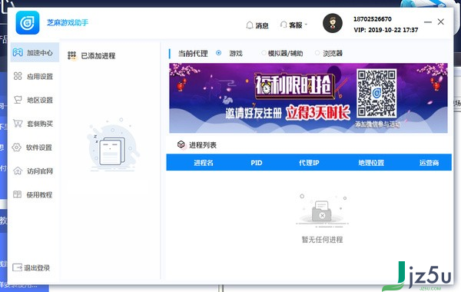Click the 当前代理 label
Screen dimensions: 461x292
pos(193,54)
